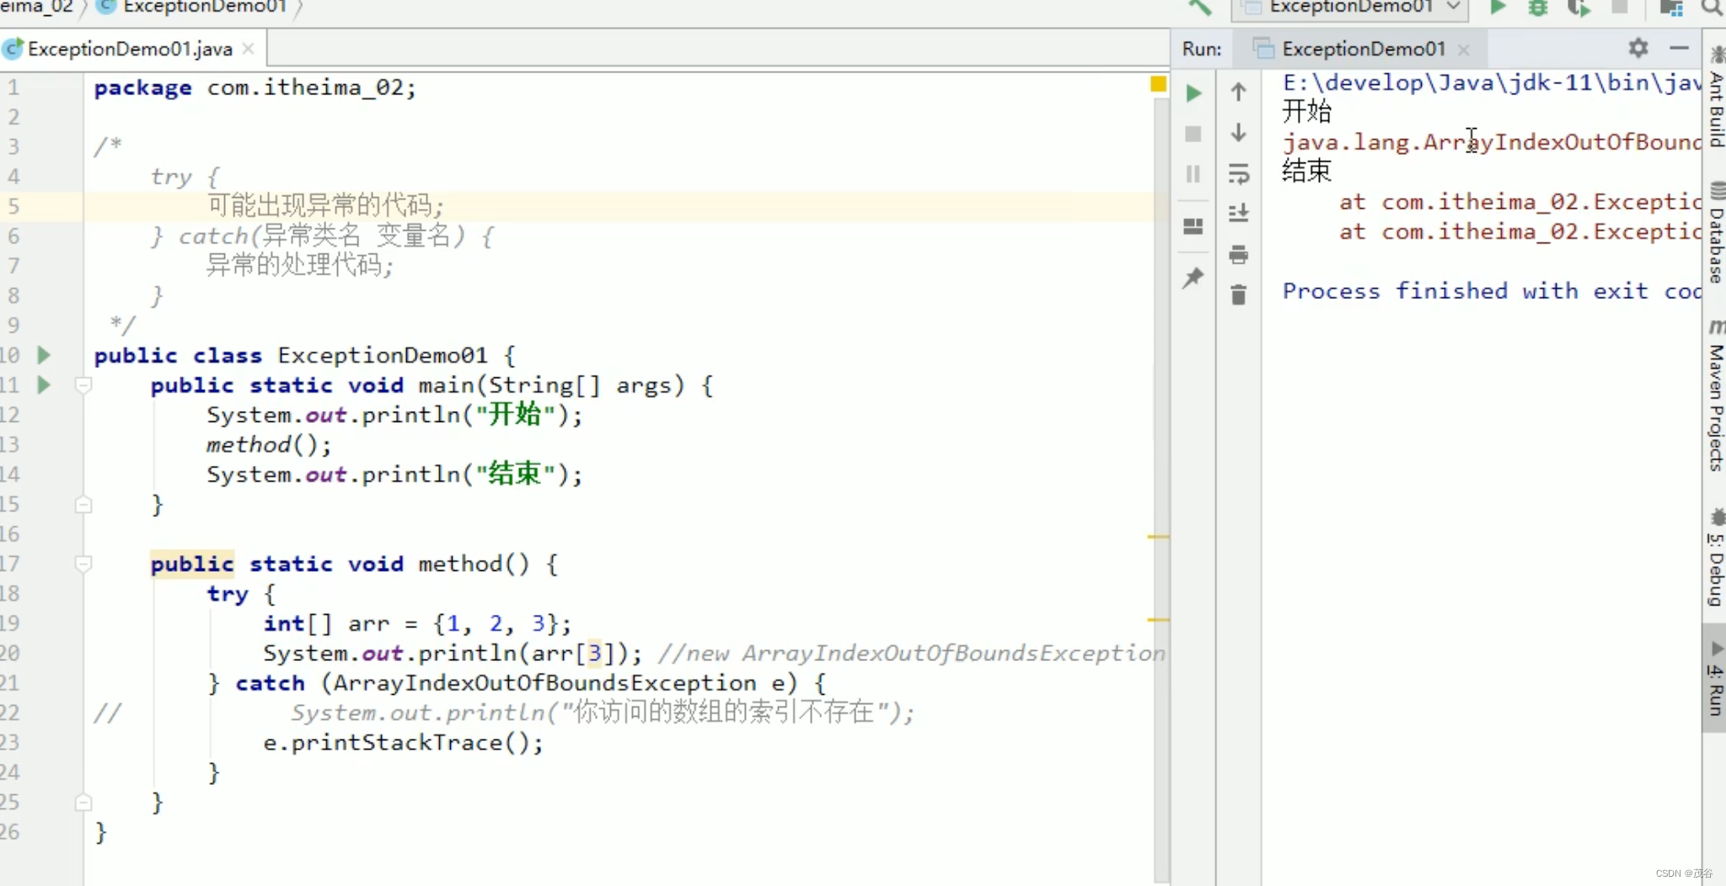Collapse method() using its fold marker

83,563
